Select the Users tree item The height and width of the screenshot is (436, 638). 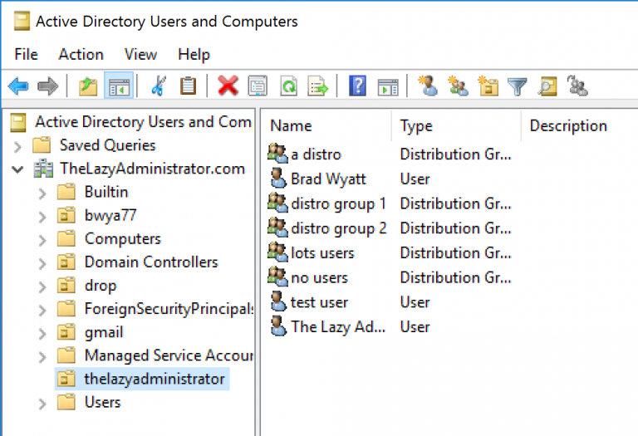coord(102,403)
